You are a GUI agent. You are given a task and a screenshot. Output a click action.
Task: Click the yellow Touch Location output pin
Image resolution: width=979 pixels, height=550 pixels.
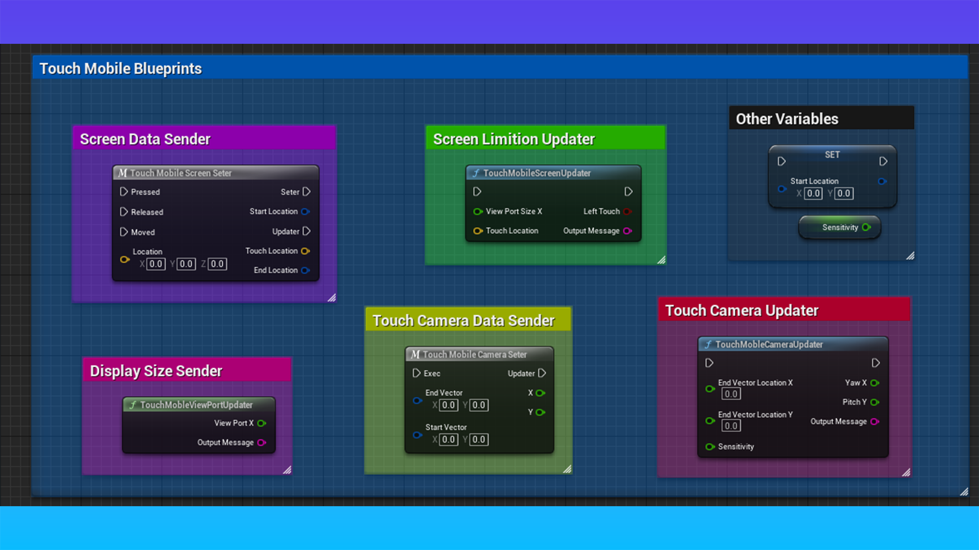click(306, 251)
